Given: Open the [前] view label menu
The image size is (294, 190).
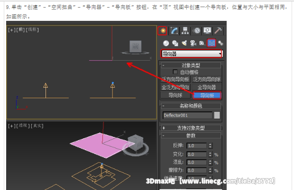Looking at the screenshot, I should 20,29.
